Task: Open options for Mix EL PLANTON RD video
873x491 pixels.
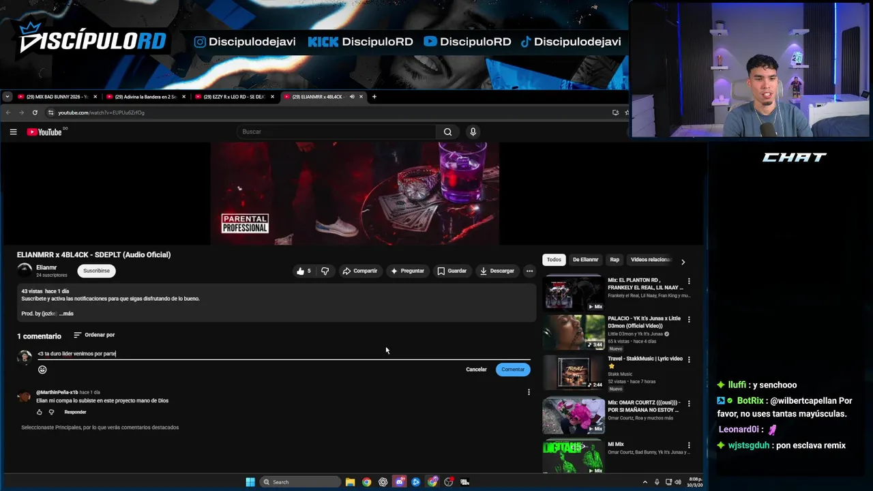Action: [689, 281]
